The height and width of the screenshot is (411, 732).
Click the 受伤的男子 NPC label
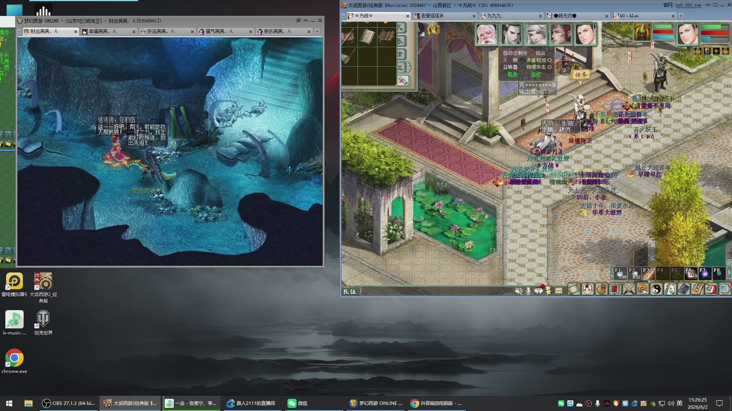pyautogui.click(x=147, y=191)
